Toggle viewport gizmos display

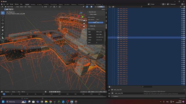[87, 7]
